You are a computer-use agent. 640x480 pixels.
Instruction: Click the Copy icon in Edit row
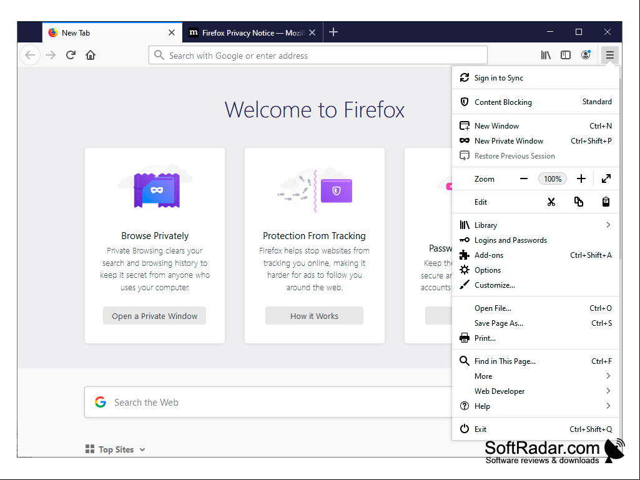tap(579, 202)
